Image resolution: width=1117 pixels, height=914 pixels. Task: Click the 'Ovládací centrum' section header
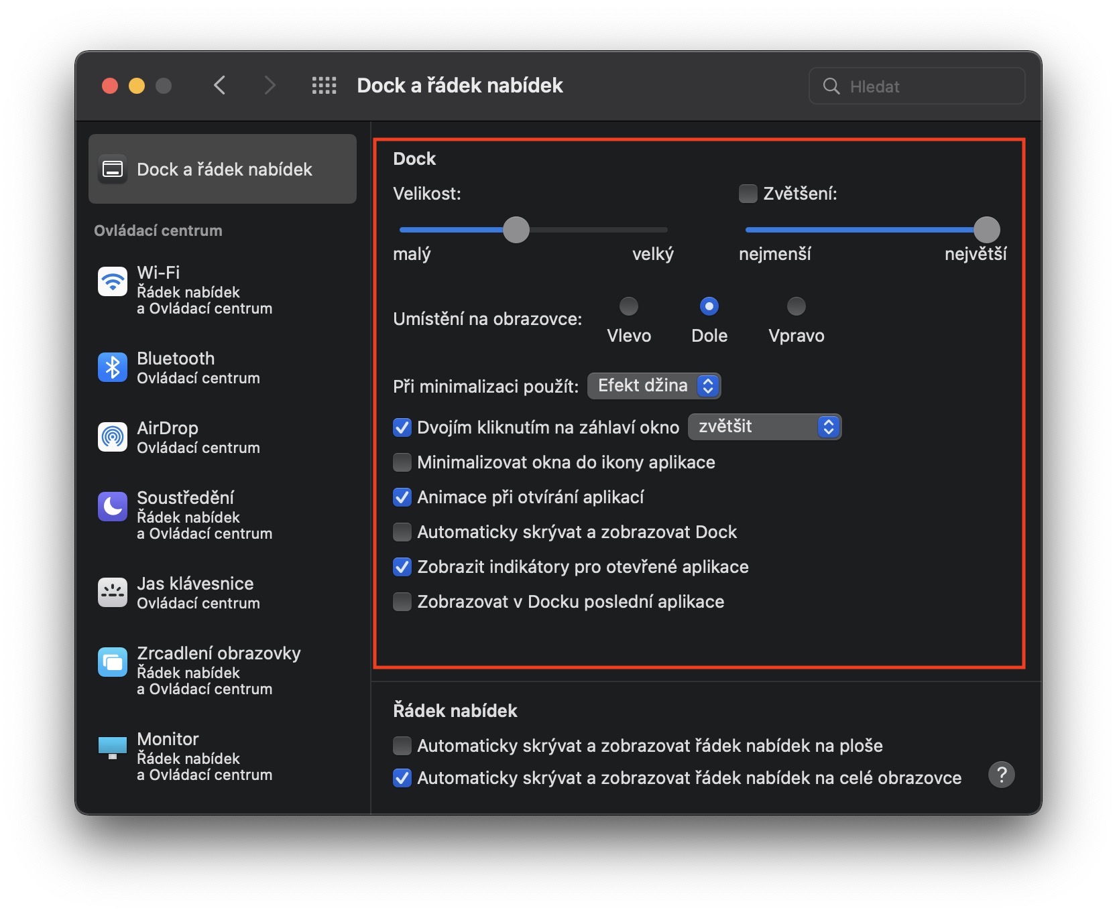point(158,231)
